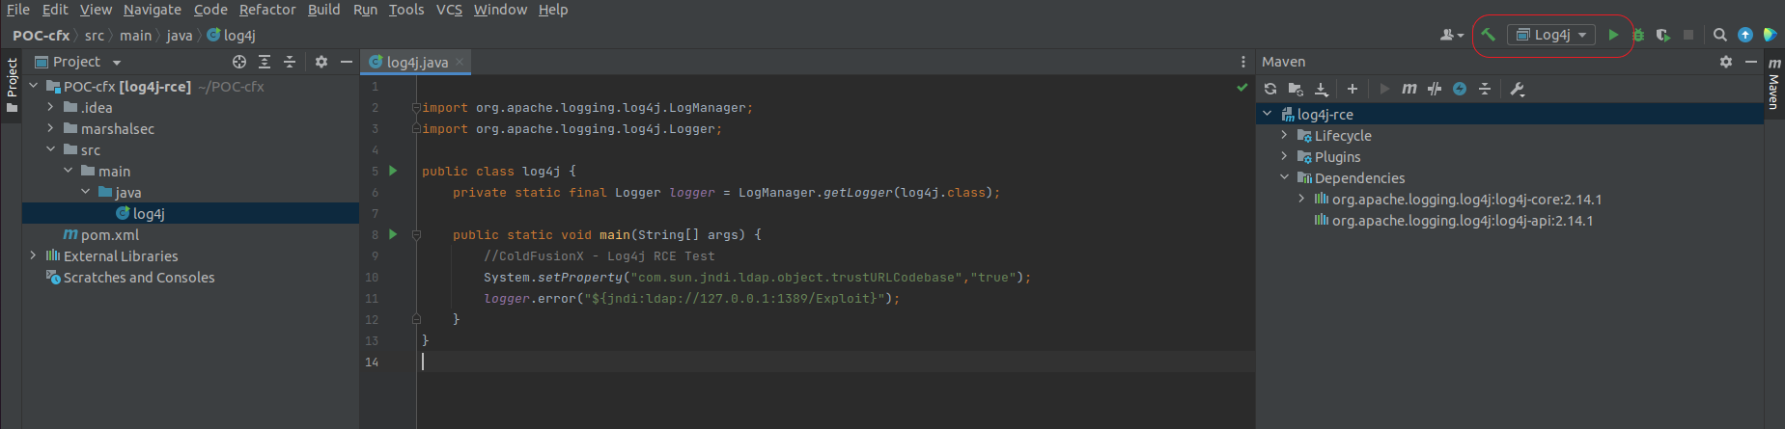This screenshot has height=429, width=1785.
Task: Open the Build menu
Action: (x=323, y=10)
